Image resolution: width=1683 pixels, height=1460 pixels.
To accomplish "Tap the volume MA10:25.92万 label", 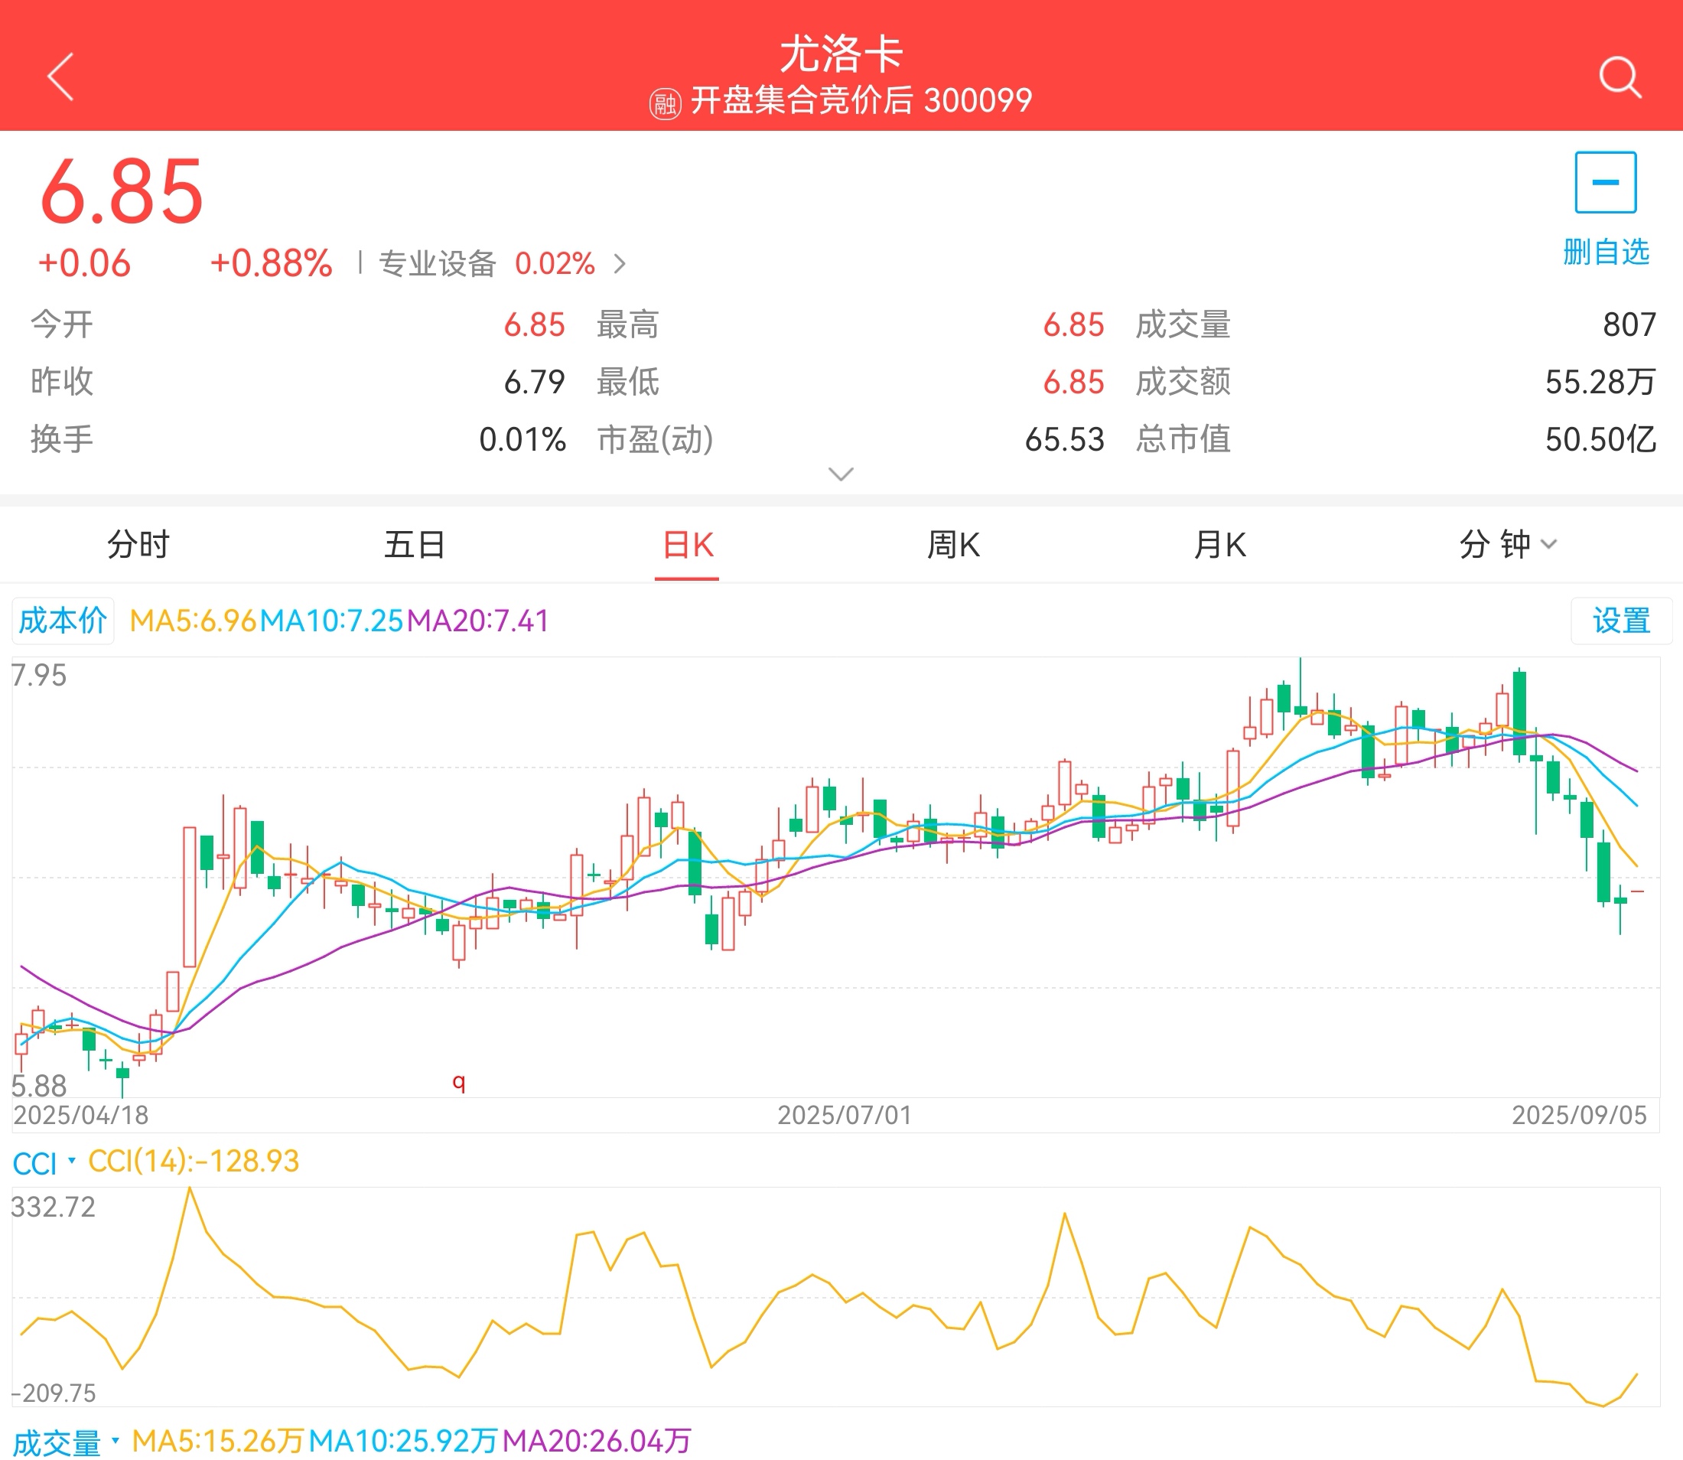I will click(403, 1440).
